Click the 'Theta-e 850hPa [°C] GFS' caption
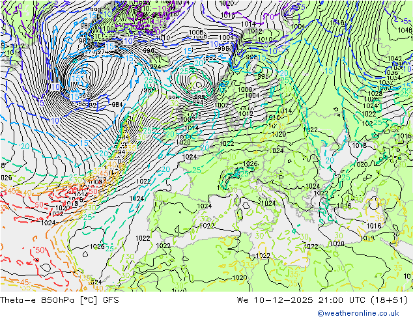The height and width of the screenshot is (319, 413). [x=59, y=299]
